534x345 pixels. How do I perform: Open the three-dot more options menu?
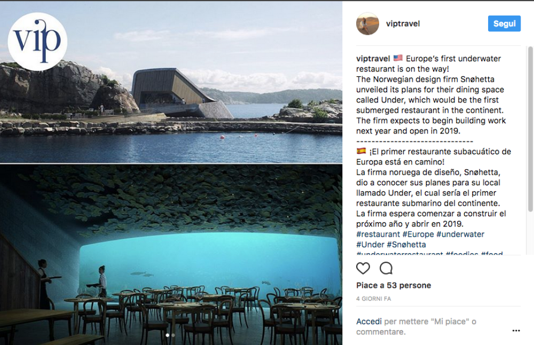pos(516,331)
